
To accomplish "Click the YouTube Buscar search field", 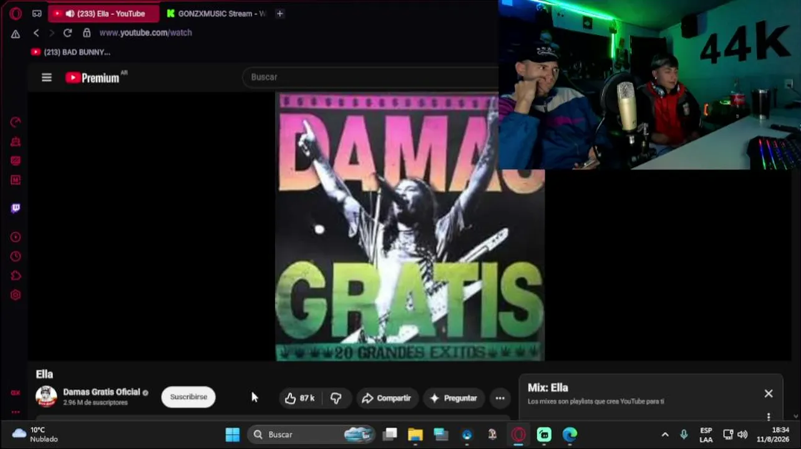I will tap(371, 77).
